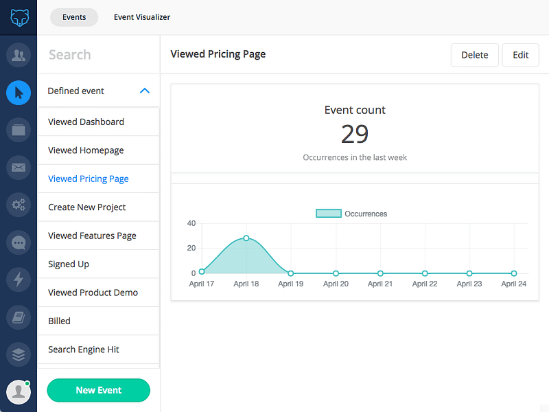Viewport: 549px width, 412px height.
Task: Focus the Search input field
Action: click(98, 55)
